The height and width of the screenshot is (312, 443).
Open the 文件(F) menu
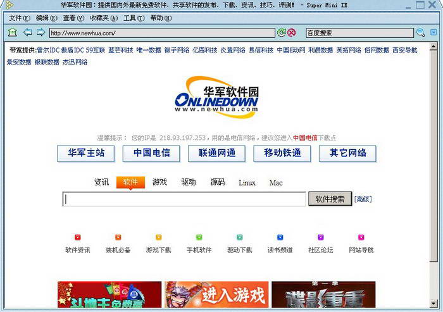coord(20,18)
